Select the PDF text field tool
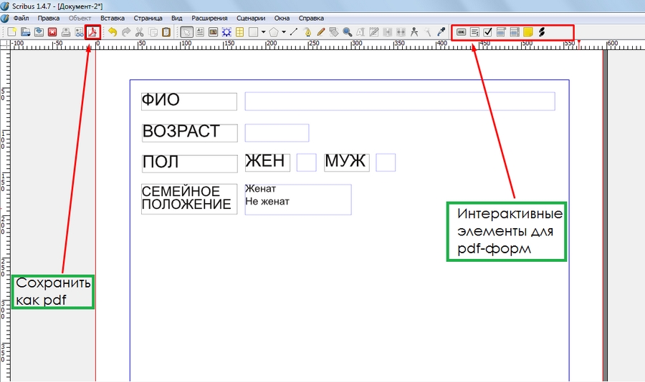This screenshot has height=382, width=645. (x=474, y=32)
